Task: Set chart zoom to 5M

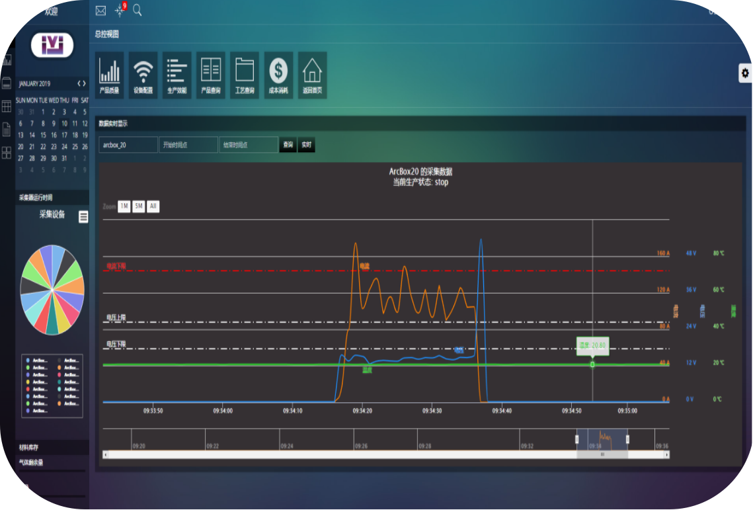Action: pyautogui.click(x=138, y=206)
